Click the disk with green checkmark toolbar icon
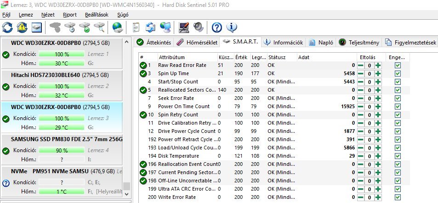The image size is (438, 203). [x=85, y=27]
